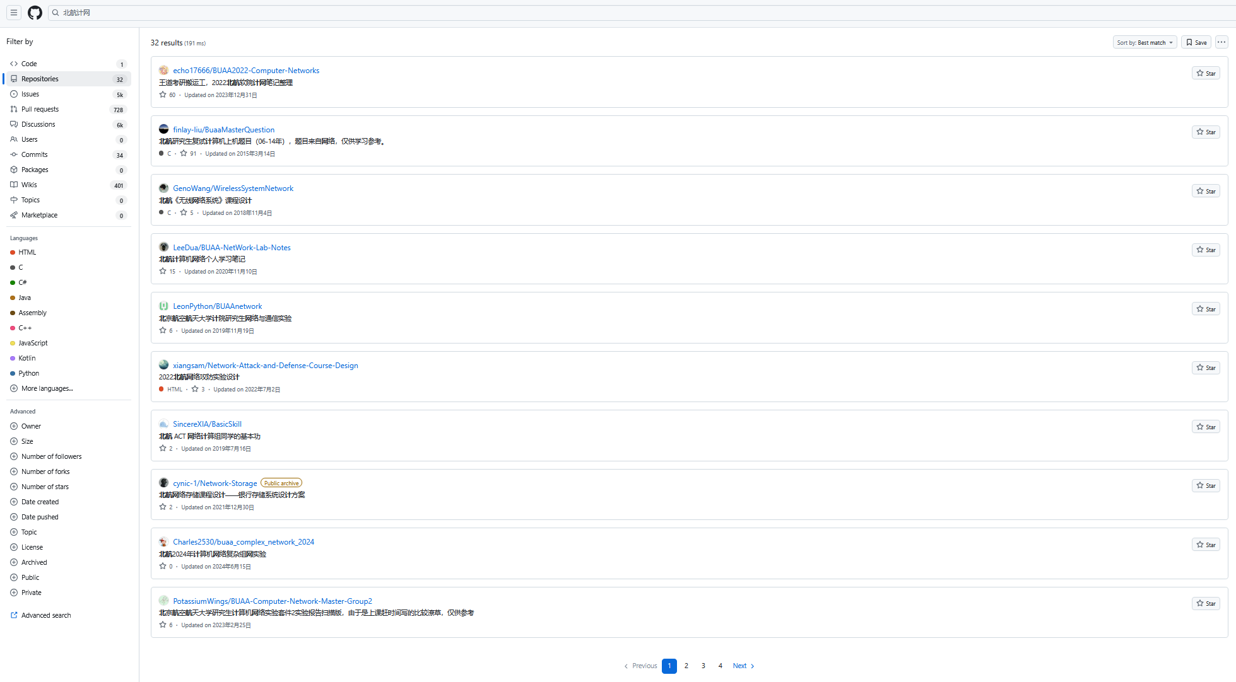Click the search input field
Viewport: 1236px width, 682px height.
point(631,13)
